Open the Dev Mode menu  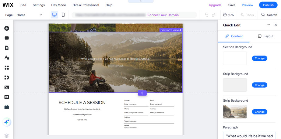tap(58, 5)
